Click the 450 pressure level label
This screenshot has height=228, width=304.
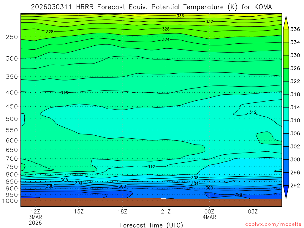pyautogui.click(x=12, y=107)
